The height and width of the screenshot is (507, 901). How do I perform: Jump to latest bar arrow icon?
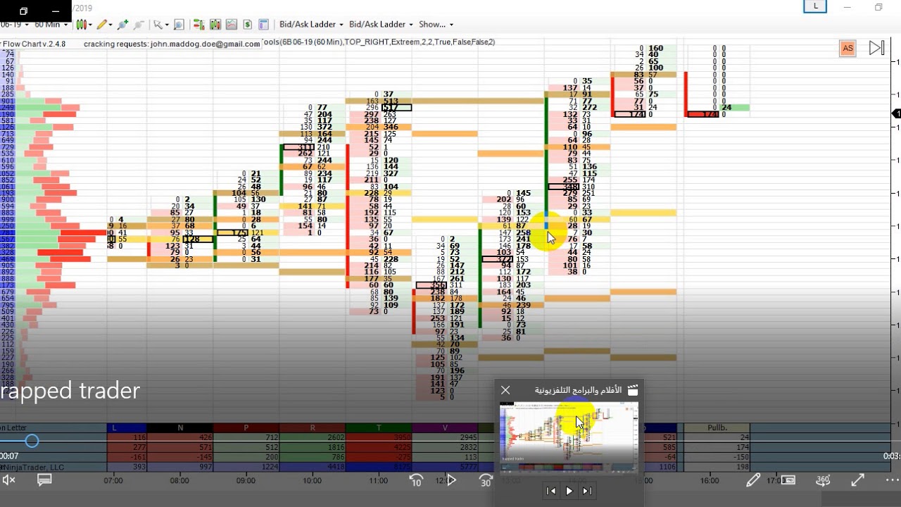(876, 48)
